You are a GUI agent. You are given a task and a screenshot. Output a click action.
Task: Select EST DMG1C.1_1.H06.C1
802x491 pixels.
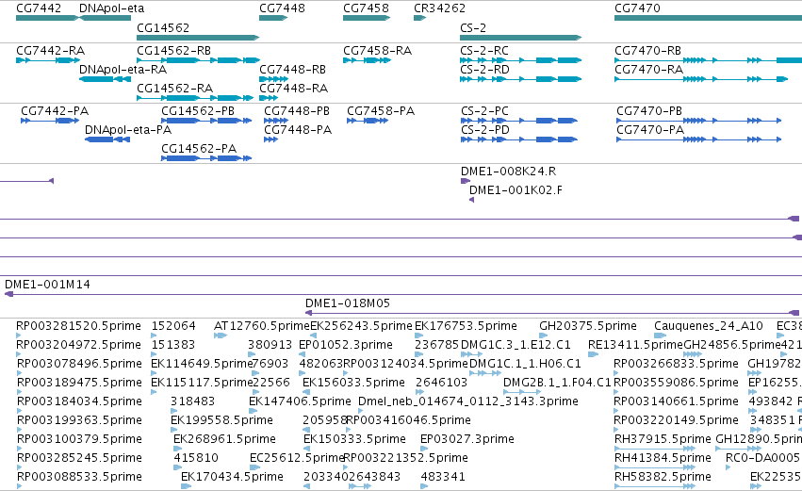(525, 364)
